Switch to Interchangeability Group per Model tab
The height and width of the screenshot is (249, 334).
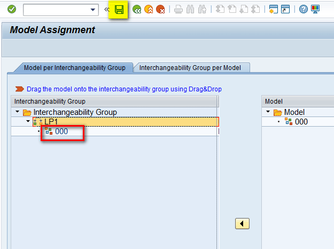(x=190, y=68)
